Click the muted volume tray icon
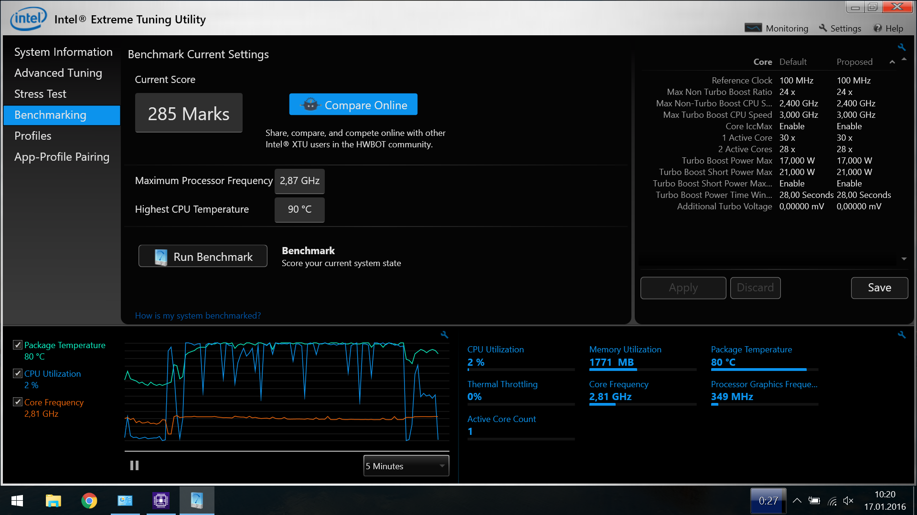The image size is (917, 515). (x=849, y=501)
